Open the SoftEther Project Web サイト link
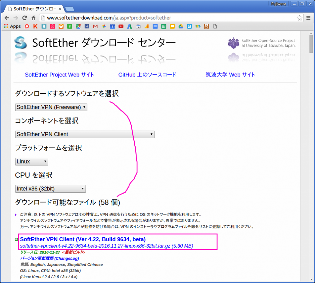This screenshot has width=315, height=283. click(x=59, y=75)
